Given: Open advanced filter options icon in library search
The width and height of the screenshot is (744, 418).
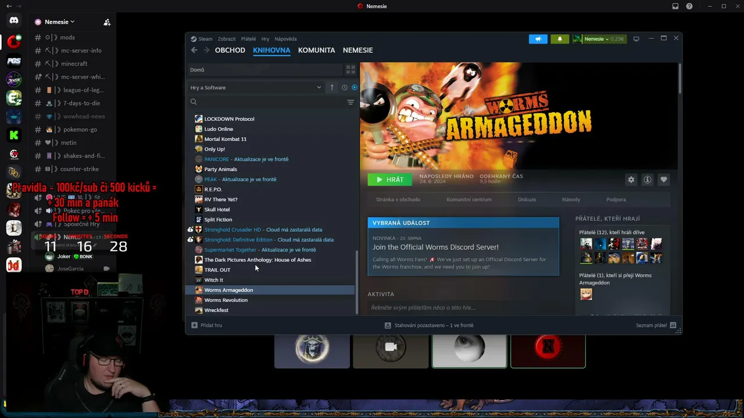Looking at the screenshot, I should [350, 102].
